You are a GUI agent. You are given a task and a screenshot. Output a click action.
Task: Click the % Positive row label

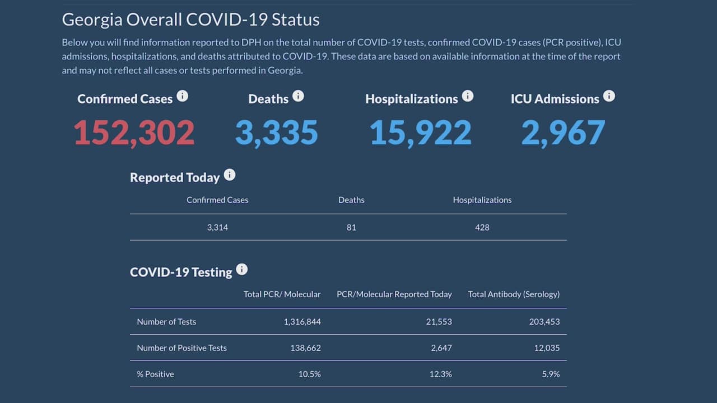[155, 374]
